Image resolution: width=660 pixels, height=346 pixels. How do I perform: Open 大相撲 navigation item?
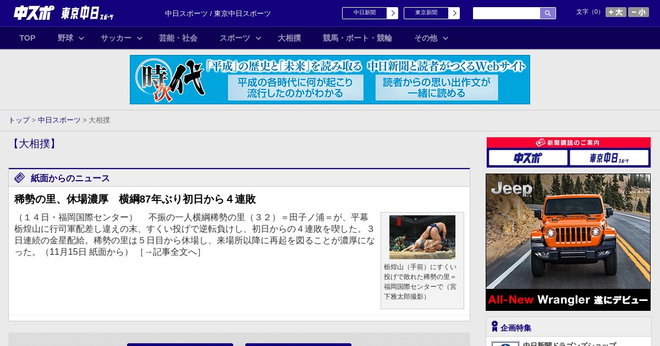pyautogui.click(x=289, y=38)
